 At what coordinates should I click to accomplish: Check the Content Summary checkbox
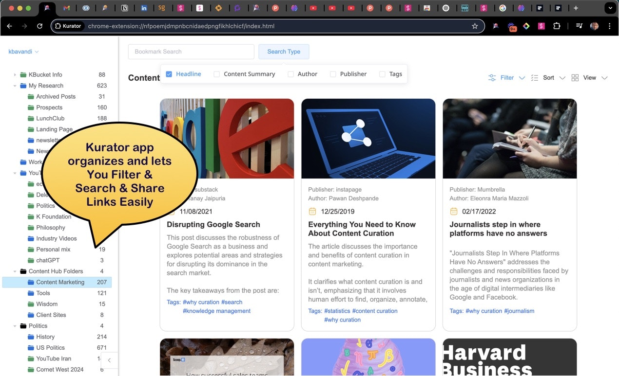[217, 74]
